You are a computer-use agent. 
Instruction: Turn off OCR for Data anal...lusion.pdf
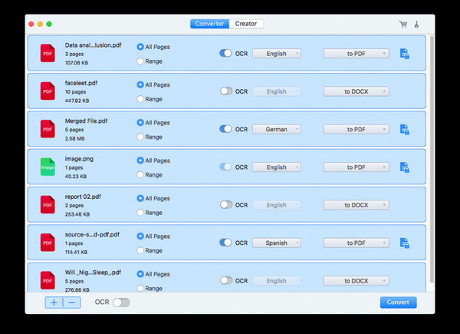coord(225,54)
